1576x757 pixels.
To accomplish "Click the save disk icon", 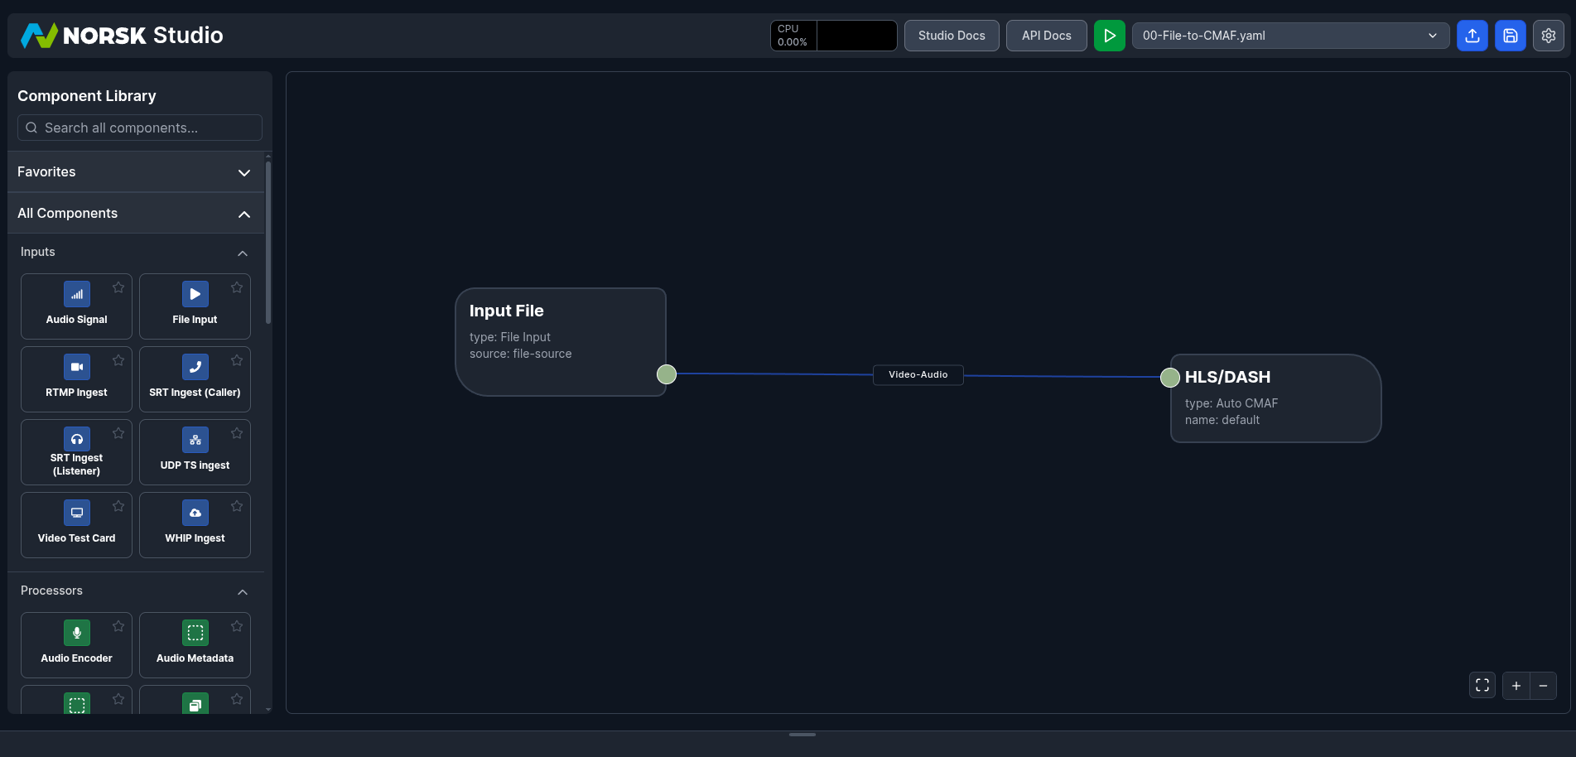I will [1510, 36].
